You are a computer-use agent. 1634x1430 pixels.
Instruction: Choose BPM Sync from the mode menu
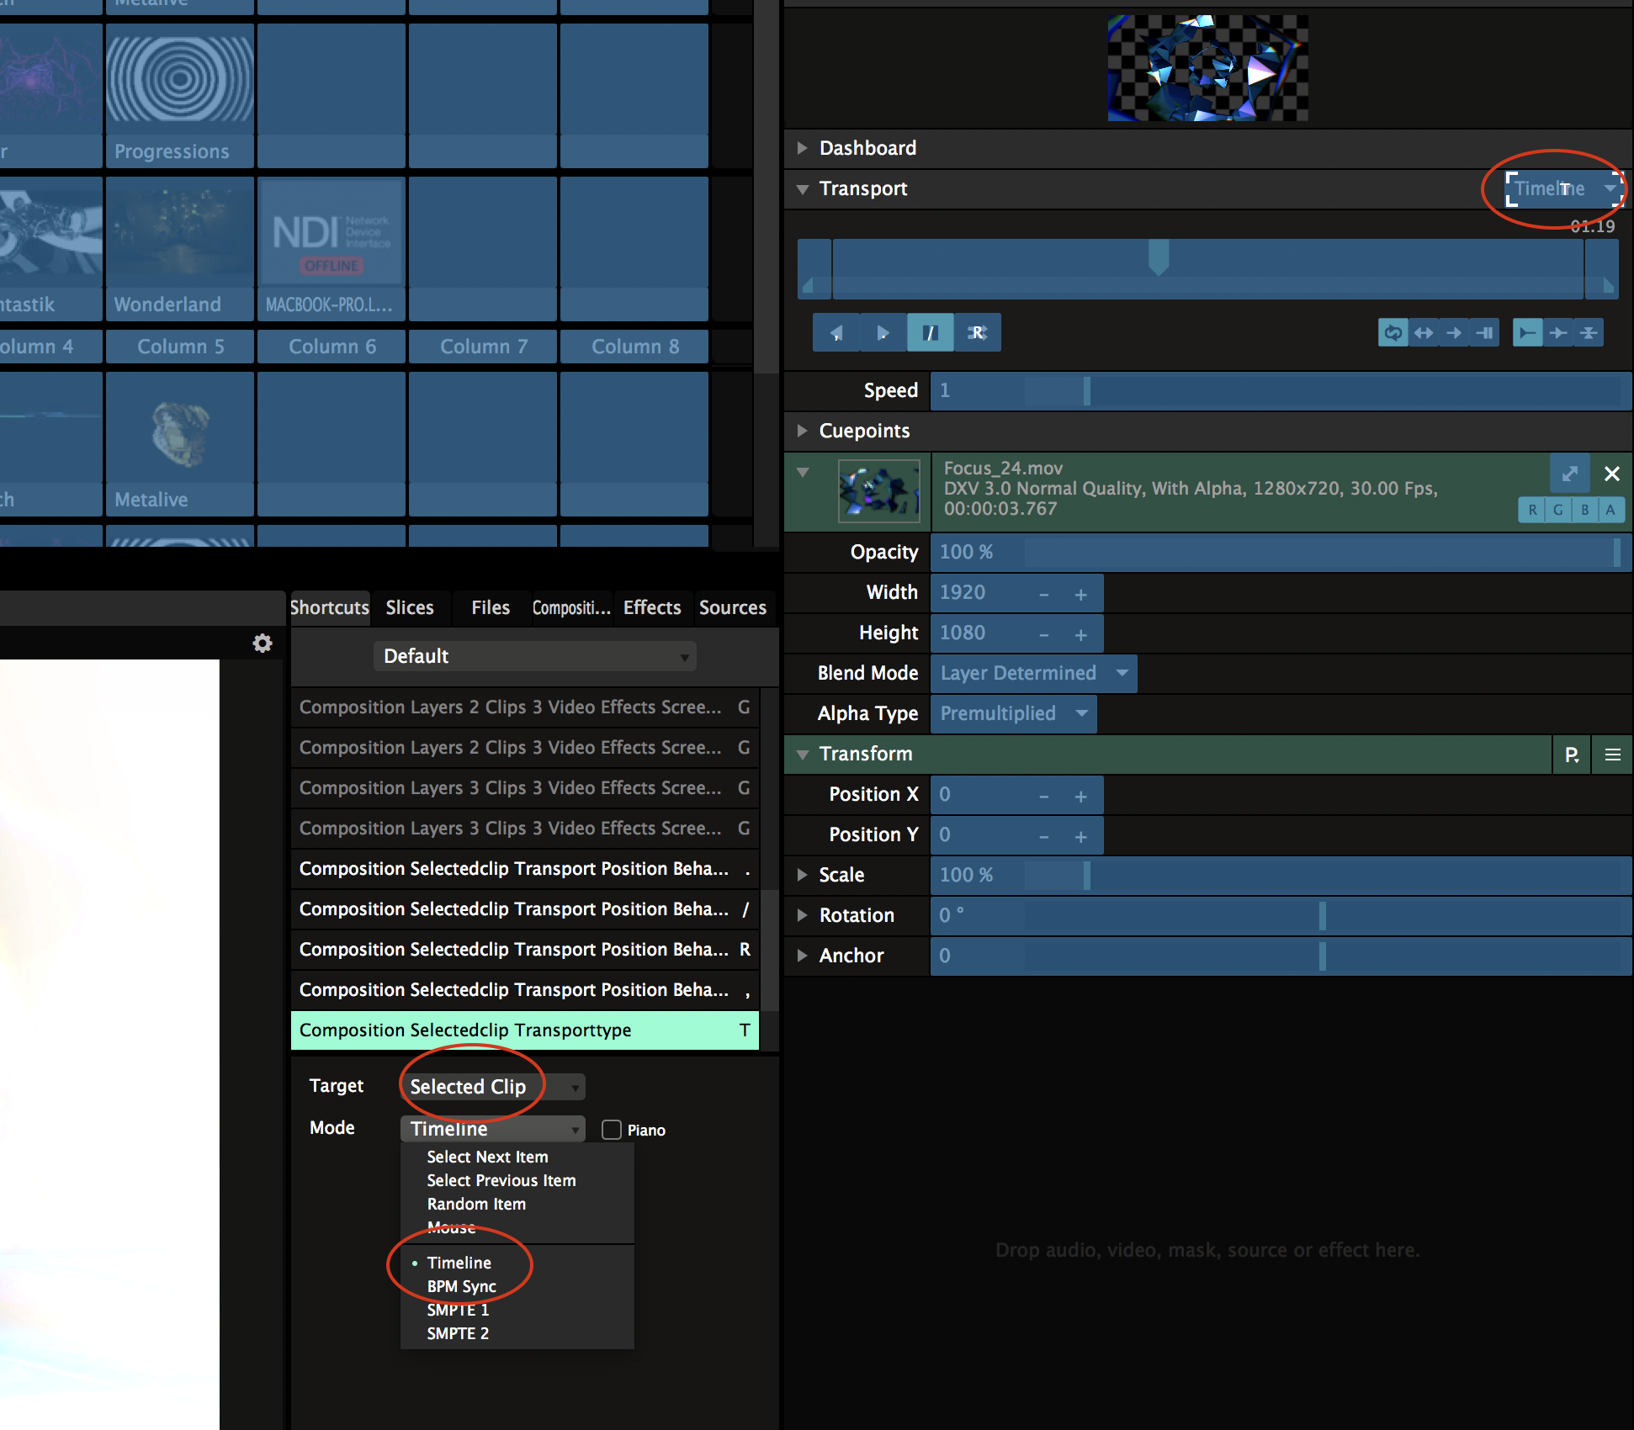click(x=461, y=1286)
